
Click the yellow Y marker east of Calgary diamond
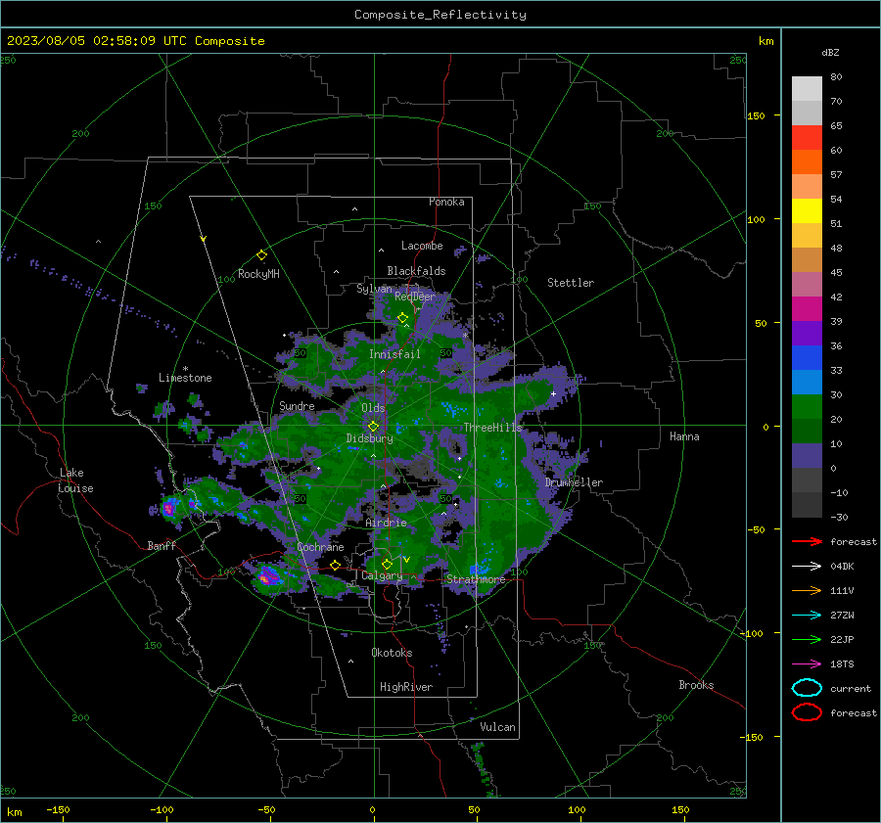click(406, 560)
